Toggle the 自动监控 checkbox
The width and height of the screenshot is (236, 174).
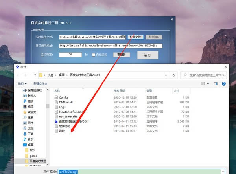(x=94, y=55)
